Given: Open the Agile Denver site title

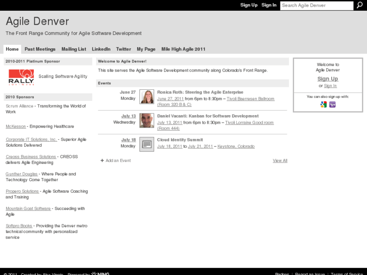Looking at the screenshot, I should click(37, 21).
